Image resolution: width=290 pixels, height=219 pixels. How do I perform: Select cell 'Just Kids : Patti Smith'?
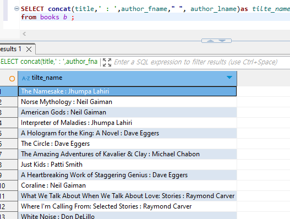(x=127, y=165)
